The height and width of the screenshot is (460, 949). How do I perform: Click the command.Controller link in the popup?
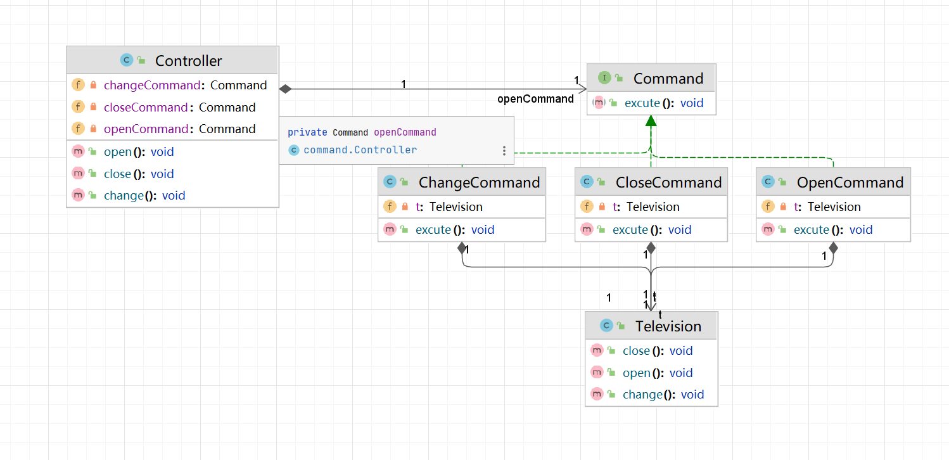pos(360,150)
